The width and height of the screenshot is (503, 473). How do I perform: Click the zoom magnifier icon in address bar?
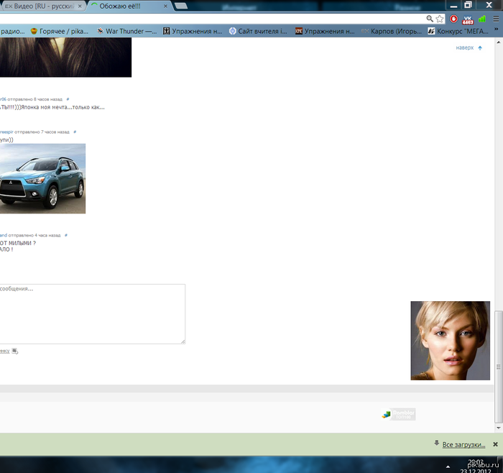[430, 19]
